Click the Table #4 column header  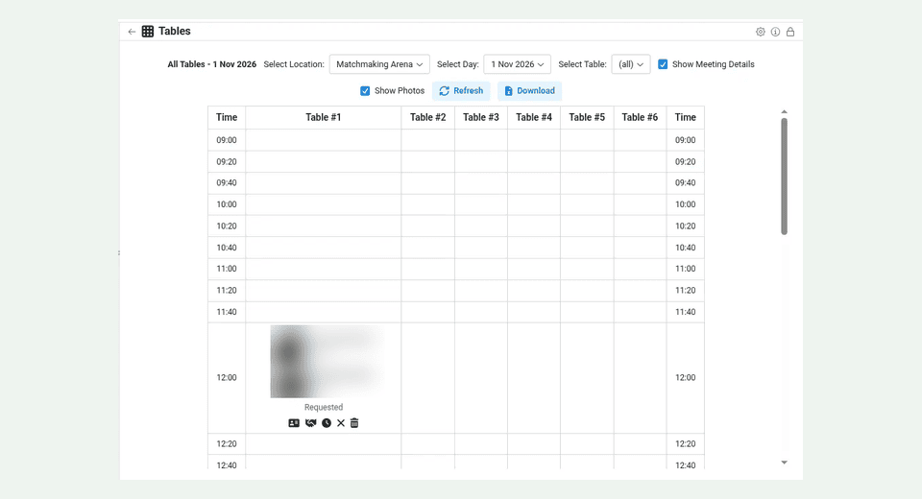pos(534,117)
